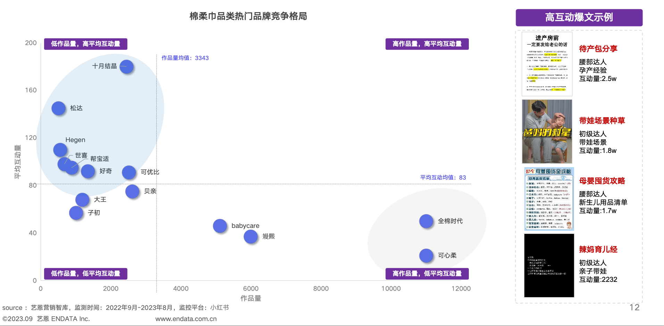Click the babycare data point

tap(220, 226)
